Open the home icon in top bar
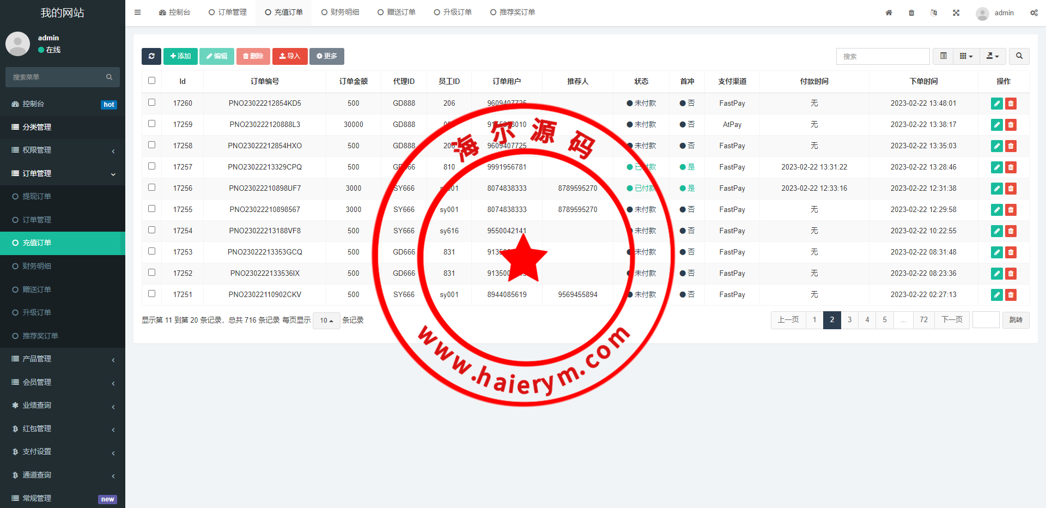This screenshot has height=508, width=1046. [889, 13]
